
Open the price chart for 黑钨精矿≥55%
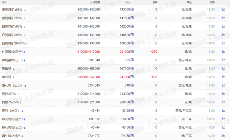click(x=223, y=18)
